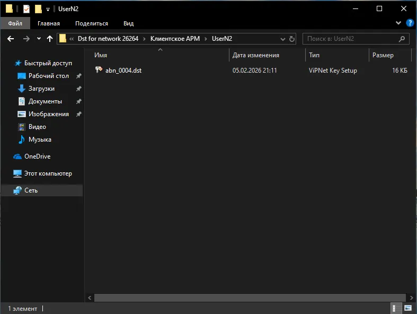Screen dimensions: 417x314
Task: Click the date 05.02.2026 21:11
Action: pos(254,71)
